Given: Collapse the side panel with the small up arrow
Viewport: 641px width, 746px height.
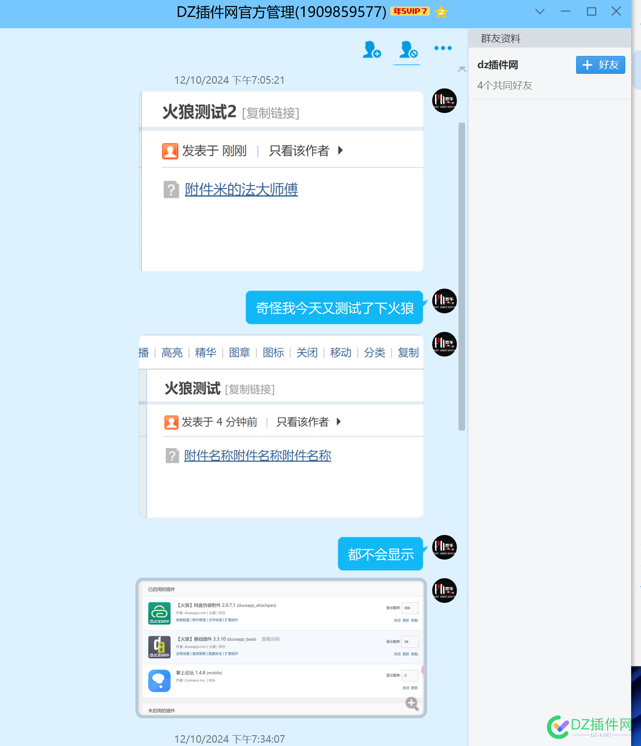Looking at the screenshot, I should pos(462,69).
